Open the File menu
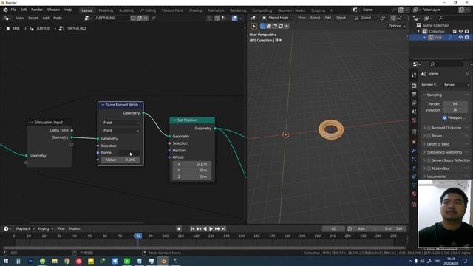 (13, 10)
